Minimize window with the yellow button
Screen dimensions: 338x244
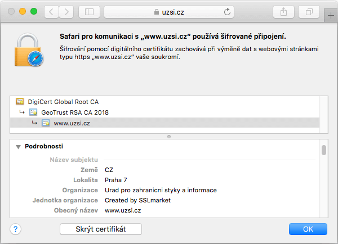point(23,11)
